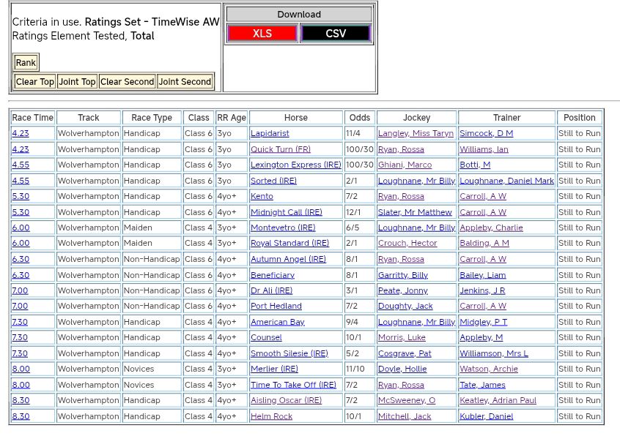This screenshot has height=436, width=620.
Task: Select horse Aisling Oscar (IRE)
Action: pos(286,401)
